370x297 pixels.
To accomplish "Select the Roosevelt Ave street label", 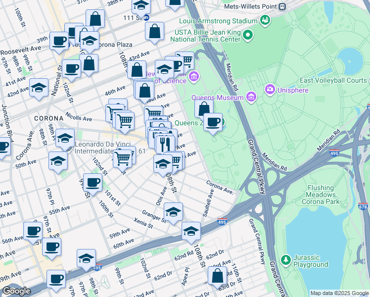I will (21, 50).
